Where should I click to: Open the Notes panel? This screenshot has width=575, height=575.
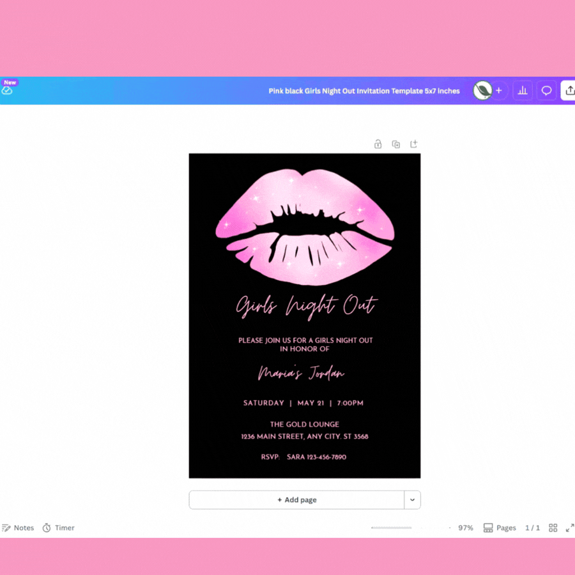coord(18,528)
